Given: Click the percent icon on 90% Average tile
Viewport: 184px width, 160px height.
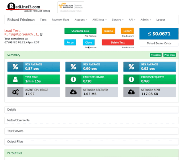Looking at the screenshot, I should pyautogui.click(x=15, y=67).
